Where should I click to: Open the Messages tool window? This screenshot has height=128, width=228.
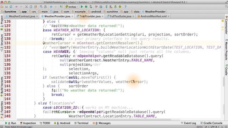(102, 123)
